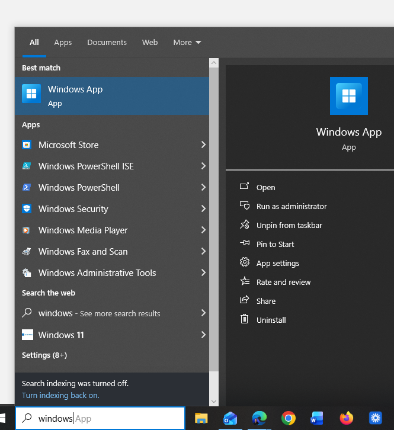Screen dimensions: 394x430
Task: Choose Unpin from taskbar option
Action: tap(289, 225)
